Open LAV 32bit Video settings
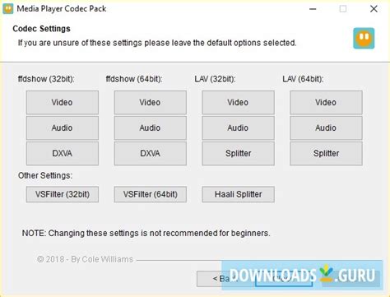The height and width of the screenshot is (297, 390). 238,102
